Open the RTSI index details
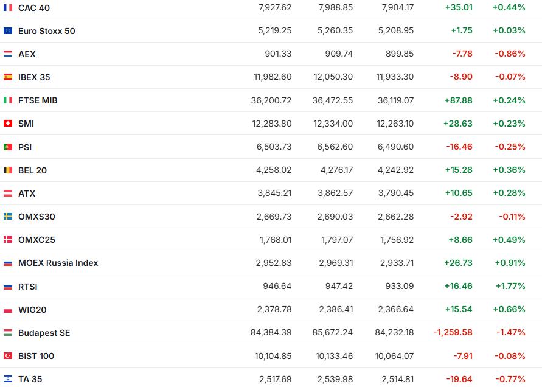This screenshot has height=387, width=542. click(28, 287)
